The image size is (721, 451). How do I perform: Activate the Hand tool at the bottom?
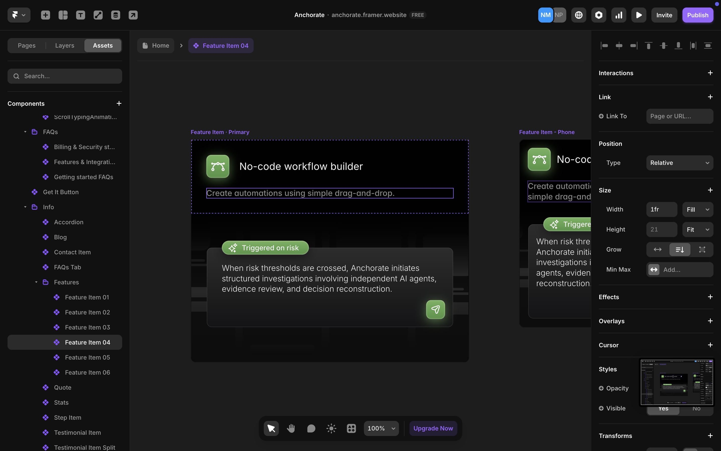coord(291,428)
